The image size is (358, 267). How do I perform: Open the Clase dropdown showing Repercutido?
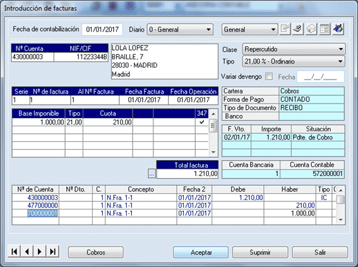pos(294,49)
